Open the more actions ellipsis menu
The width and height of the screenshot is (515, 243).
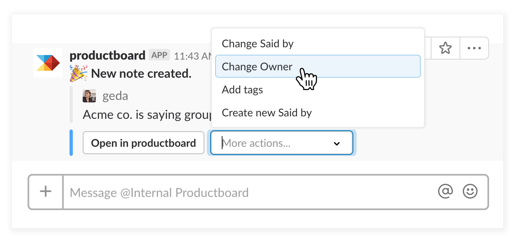tap(474, 48)
